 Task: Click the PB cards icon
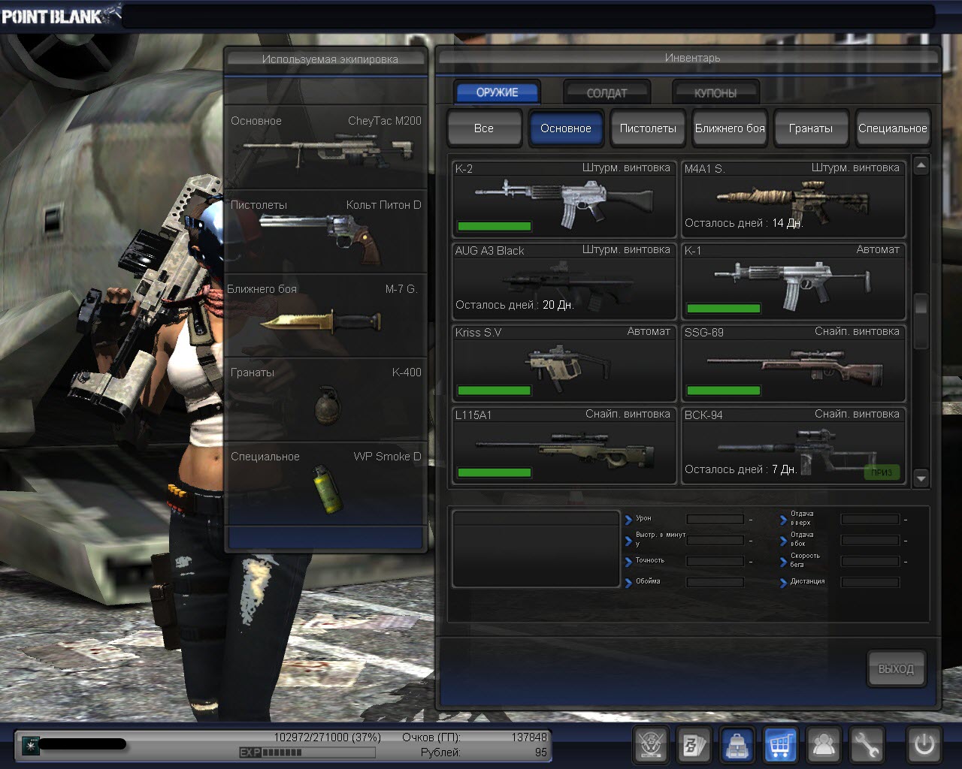coord(694,745)
